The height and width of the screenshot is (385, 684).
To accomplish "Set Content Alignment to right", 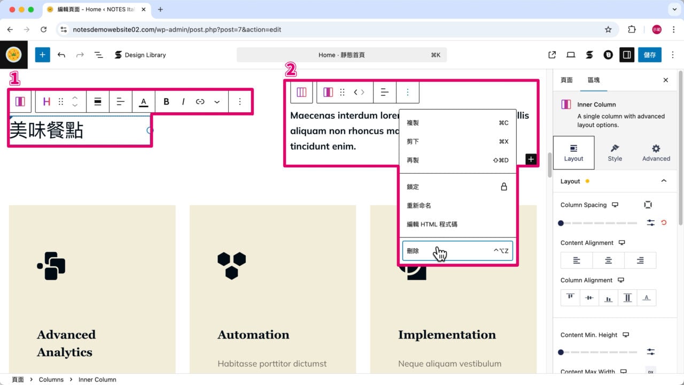I will click(640, 260).
